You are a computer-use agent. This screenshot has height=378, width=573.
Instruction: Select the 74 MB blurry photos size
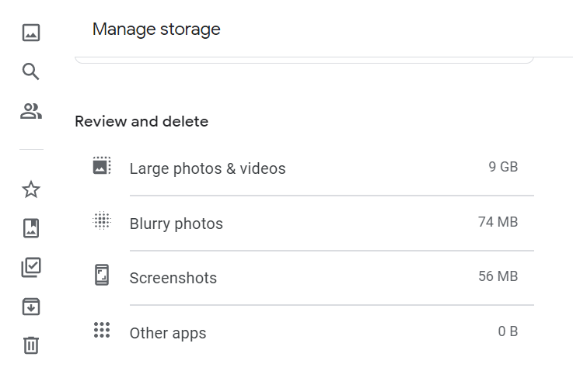click(498, 222)
